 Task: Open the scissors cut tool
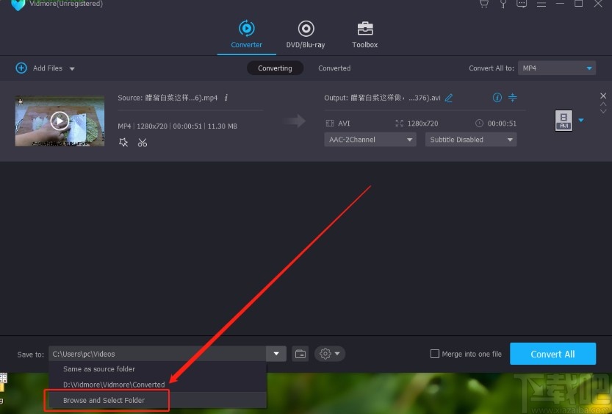pyautogui.click(x=143, y=143)
